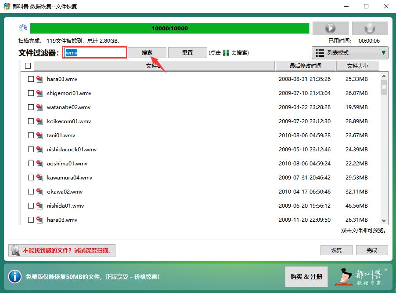This screenshot has height=293, width=396.
Task: Click the info icon in bottom banner
Action: pyautogui.click(x=15, y=276)
